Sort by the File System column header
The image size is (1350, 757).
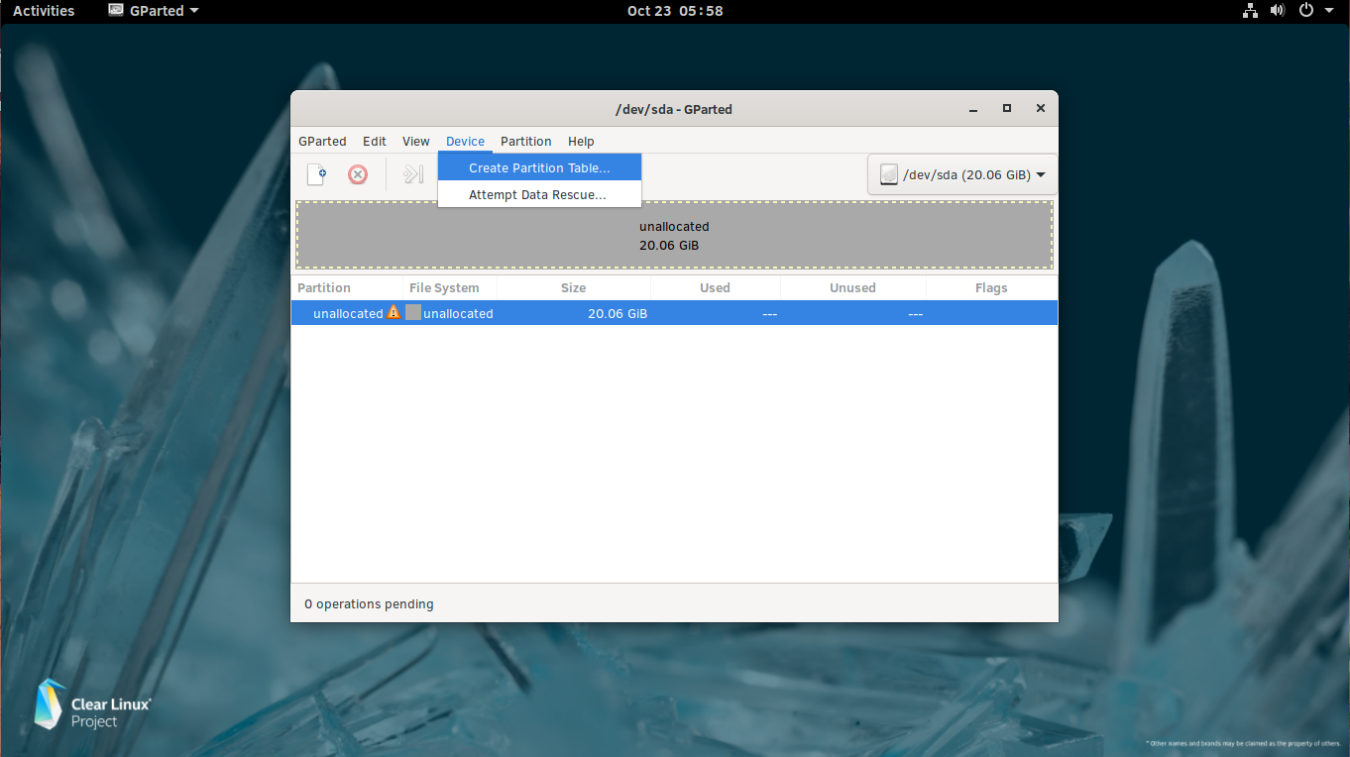(450, 287)
